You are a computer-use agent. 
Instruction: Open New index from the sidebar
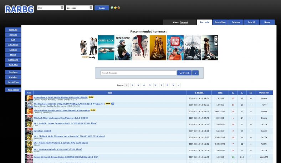coord(13,90)
